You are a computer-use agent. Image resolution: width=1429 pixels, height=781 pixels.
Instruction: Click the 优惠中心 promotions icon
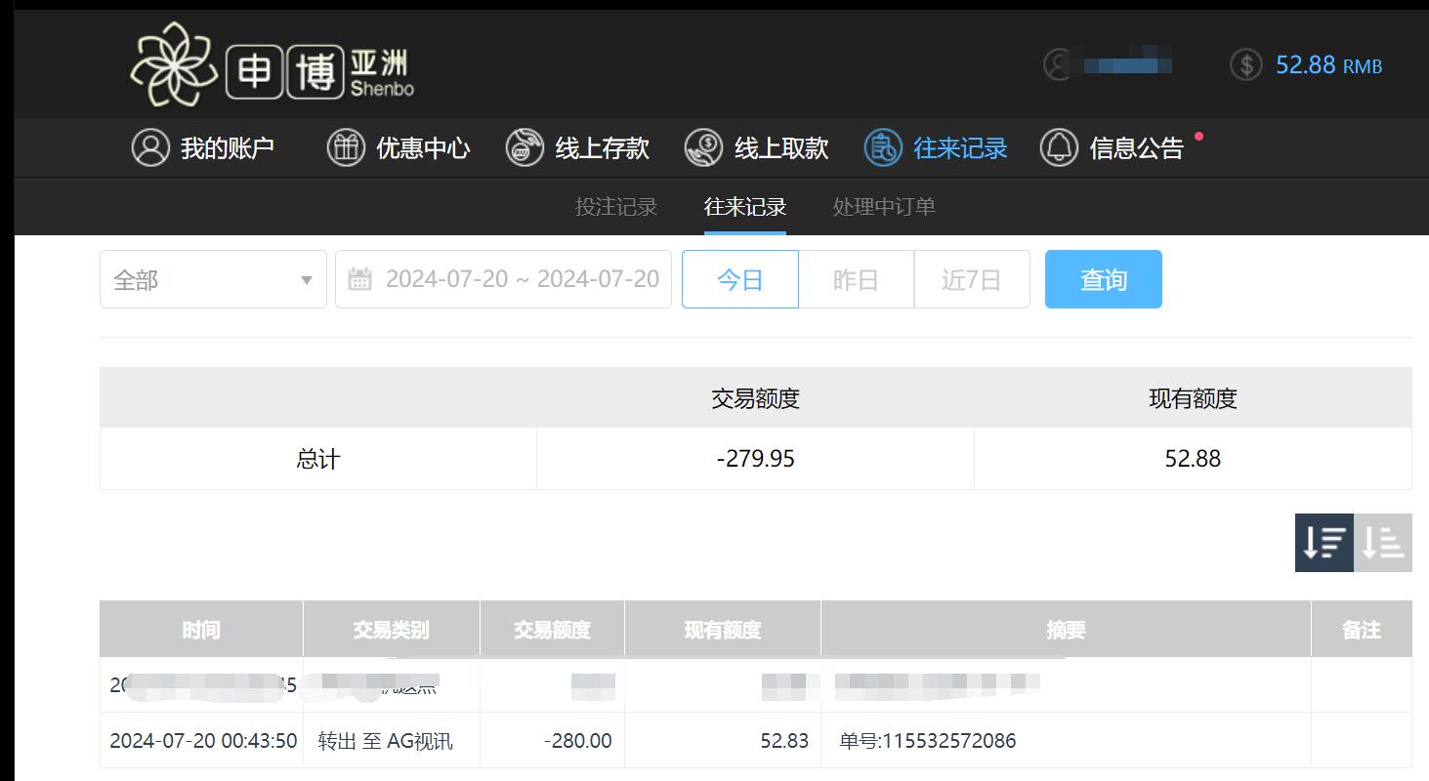(345, 147)
